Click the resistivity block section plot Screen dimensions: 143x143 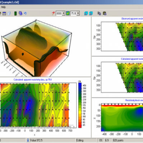[122, 118]
